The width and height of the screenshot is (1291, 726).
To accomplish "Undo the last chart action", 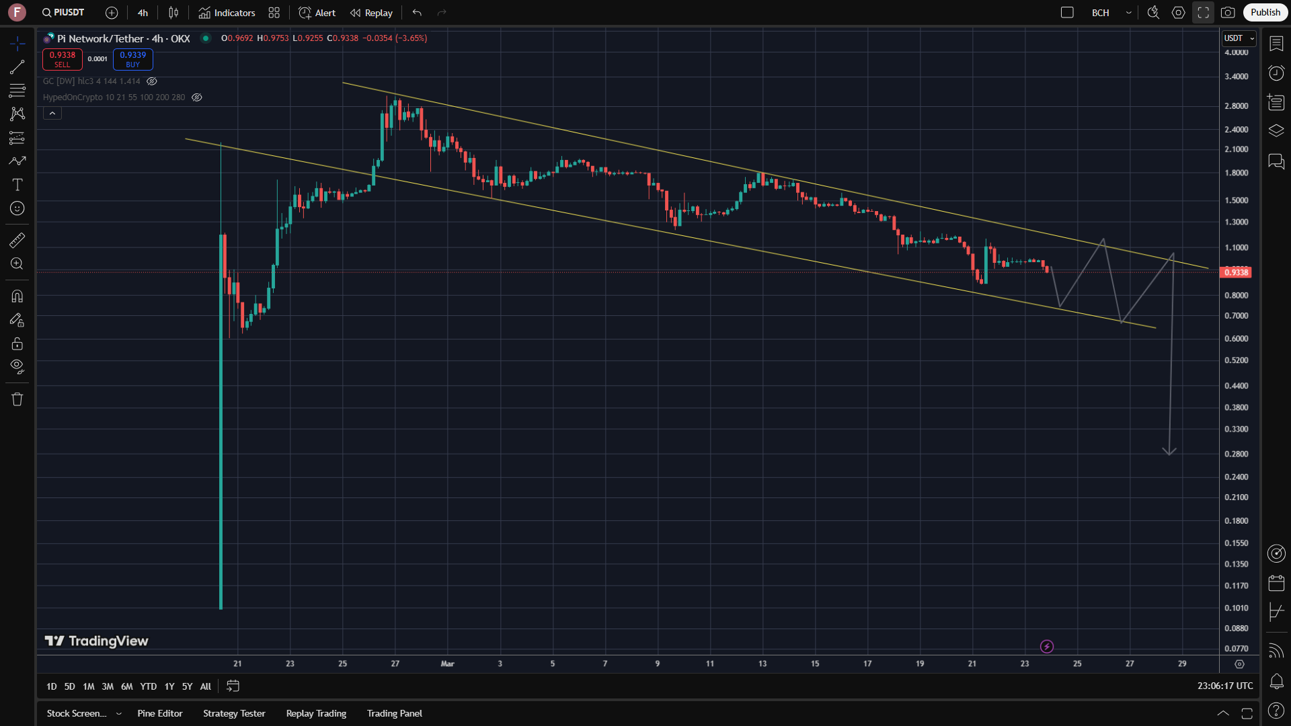I will (x=418, y=13).
